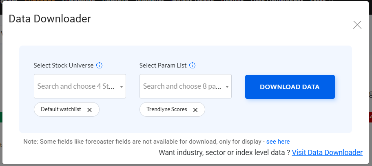This screenshot has width=372, height=166.
Task: Open the 'see here' link
Action: click(278, 142)
